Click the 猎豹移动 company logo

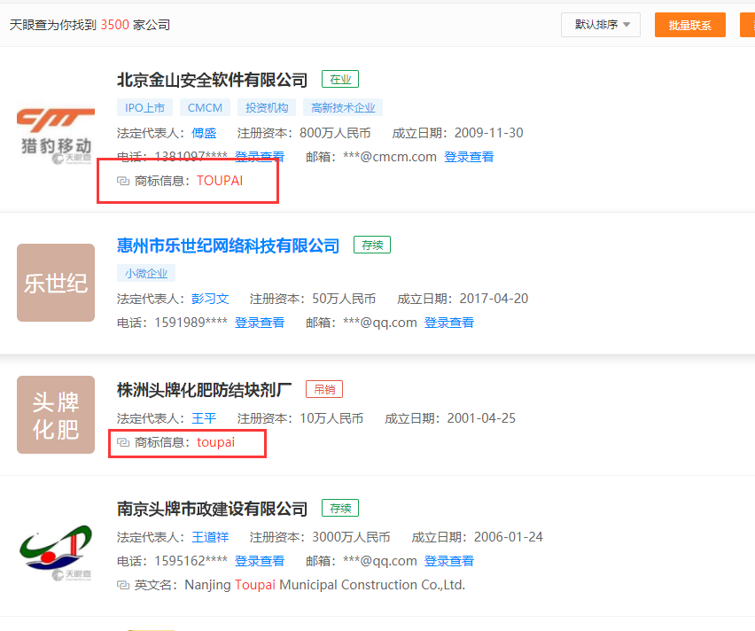click(56, 133)
